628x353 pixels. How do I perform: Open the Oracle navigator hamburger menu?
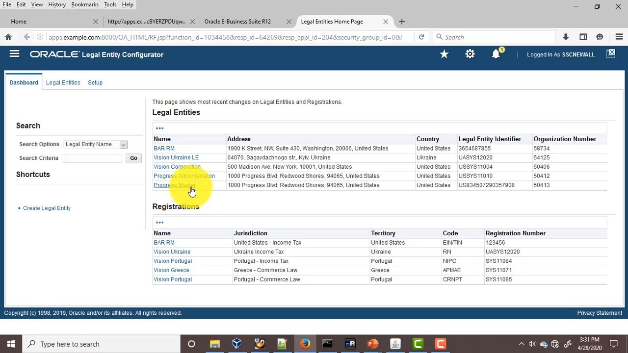(x=14, y=54)
